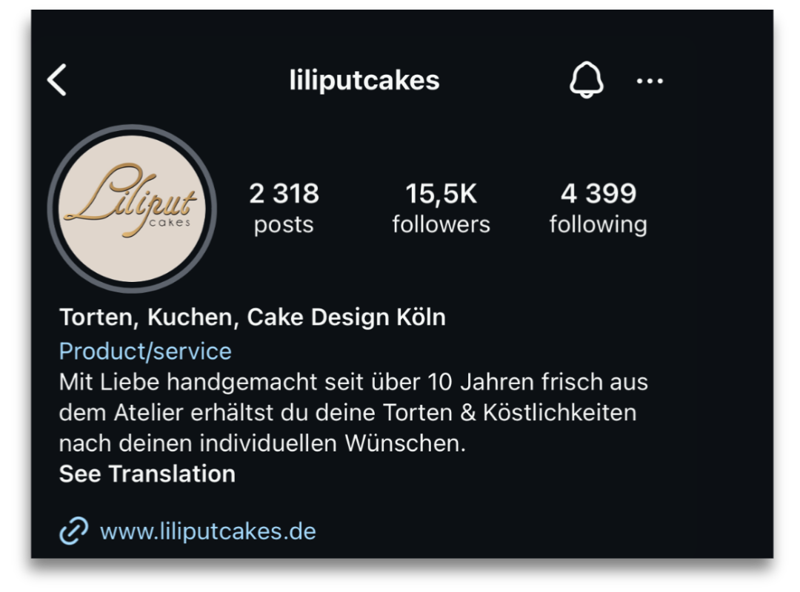Click the chain link icon beside website

(x=73, y=531)
